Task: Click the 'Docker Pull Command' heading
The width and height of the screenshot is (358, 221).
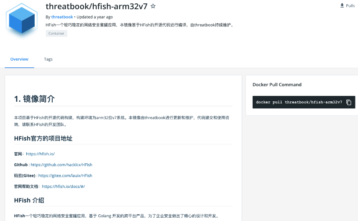Action: (x=277, y=85)
